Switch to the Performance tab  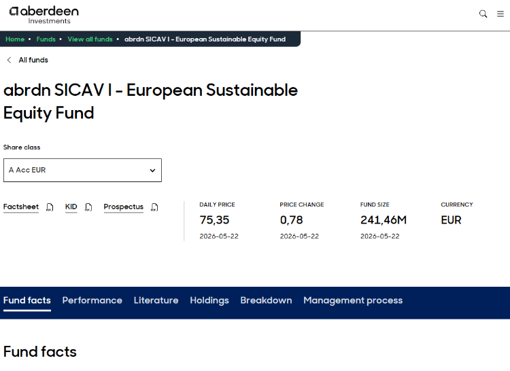coord(92,300)
